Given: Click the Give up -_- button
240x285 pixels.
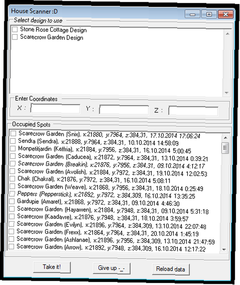Looking at the screenshot, I should (x=112, y=268).
